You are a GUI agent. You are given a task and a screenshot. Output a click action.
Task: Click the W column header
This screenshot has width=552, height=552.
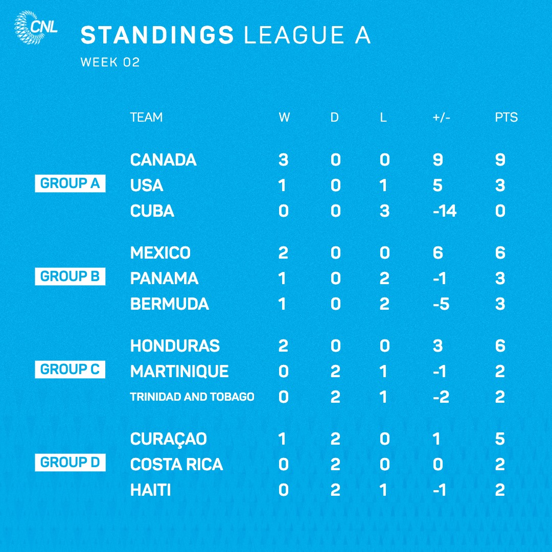[285, 117]
